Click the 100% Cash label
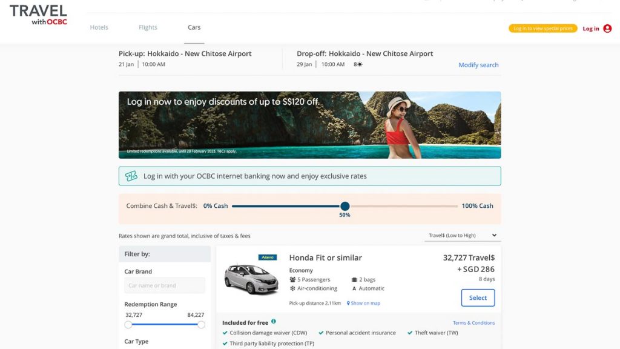620x349 pixels. coord(477,206)
